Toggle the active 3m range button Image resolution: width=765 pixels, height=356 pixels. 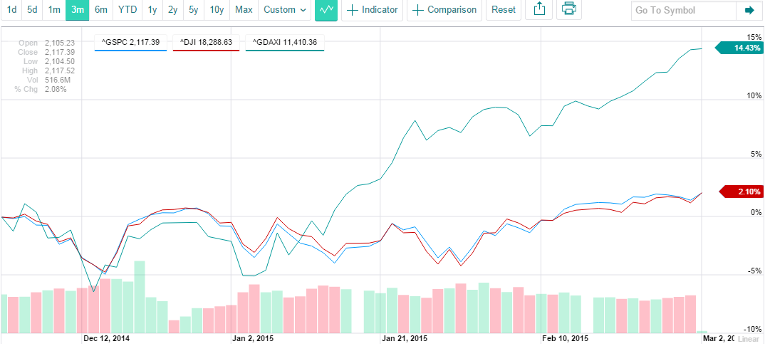click(x=76, y=10)
